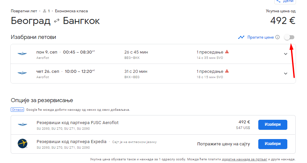Expand the 9. сеп outbound flight details

[286, 54]
